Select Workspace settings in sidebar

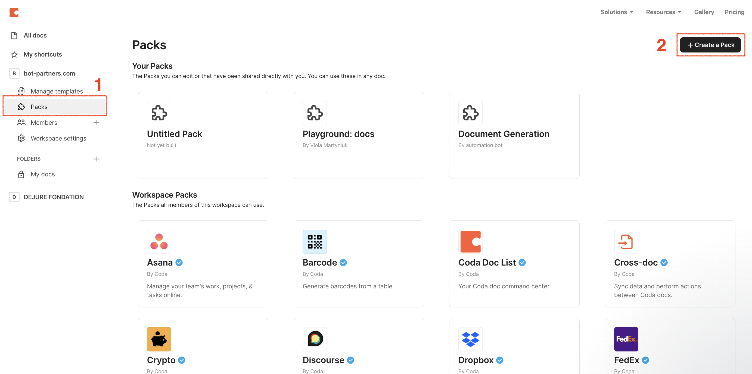tap(58, 138)
